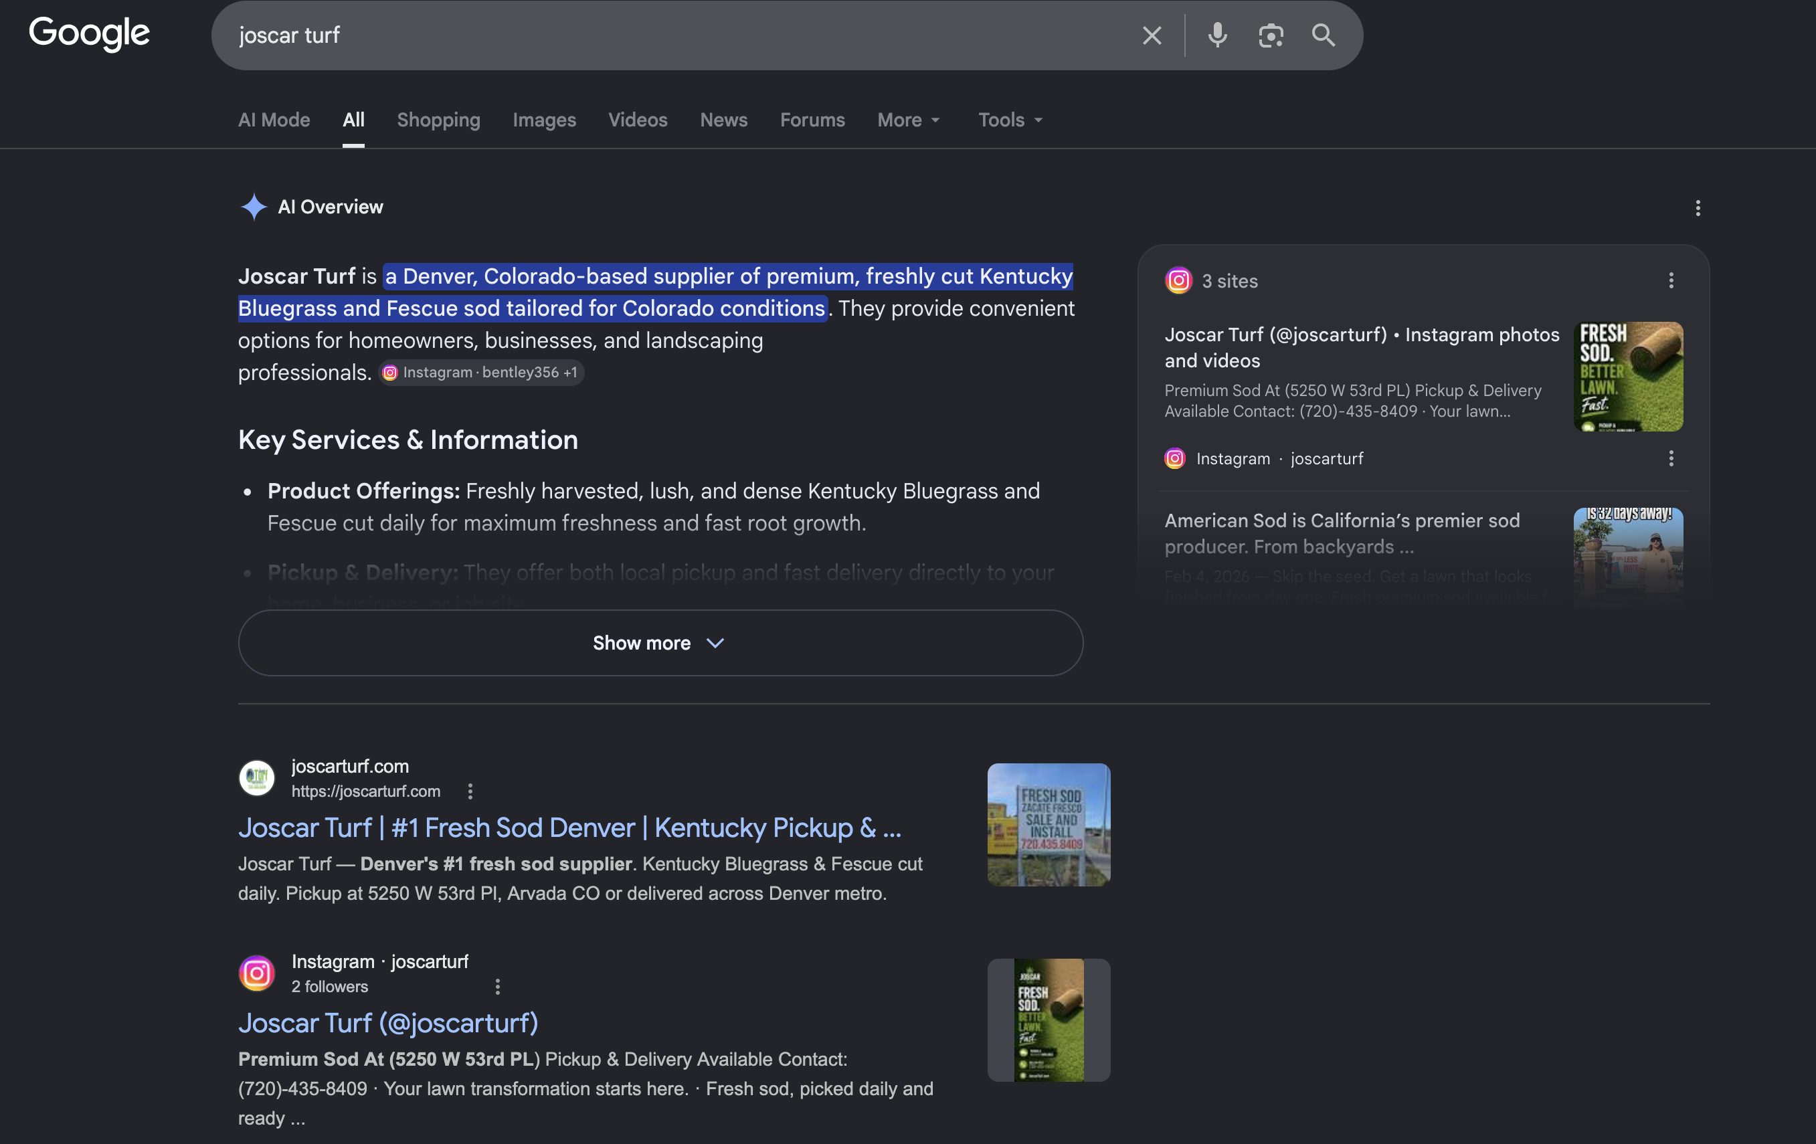Expand AI Overview with Show more

[660, 642]
